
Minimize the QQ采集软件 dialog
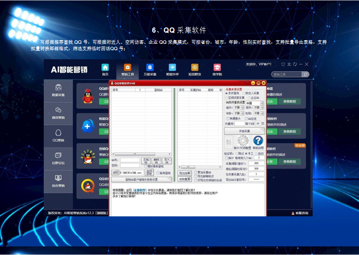tap(253, 83)
